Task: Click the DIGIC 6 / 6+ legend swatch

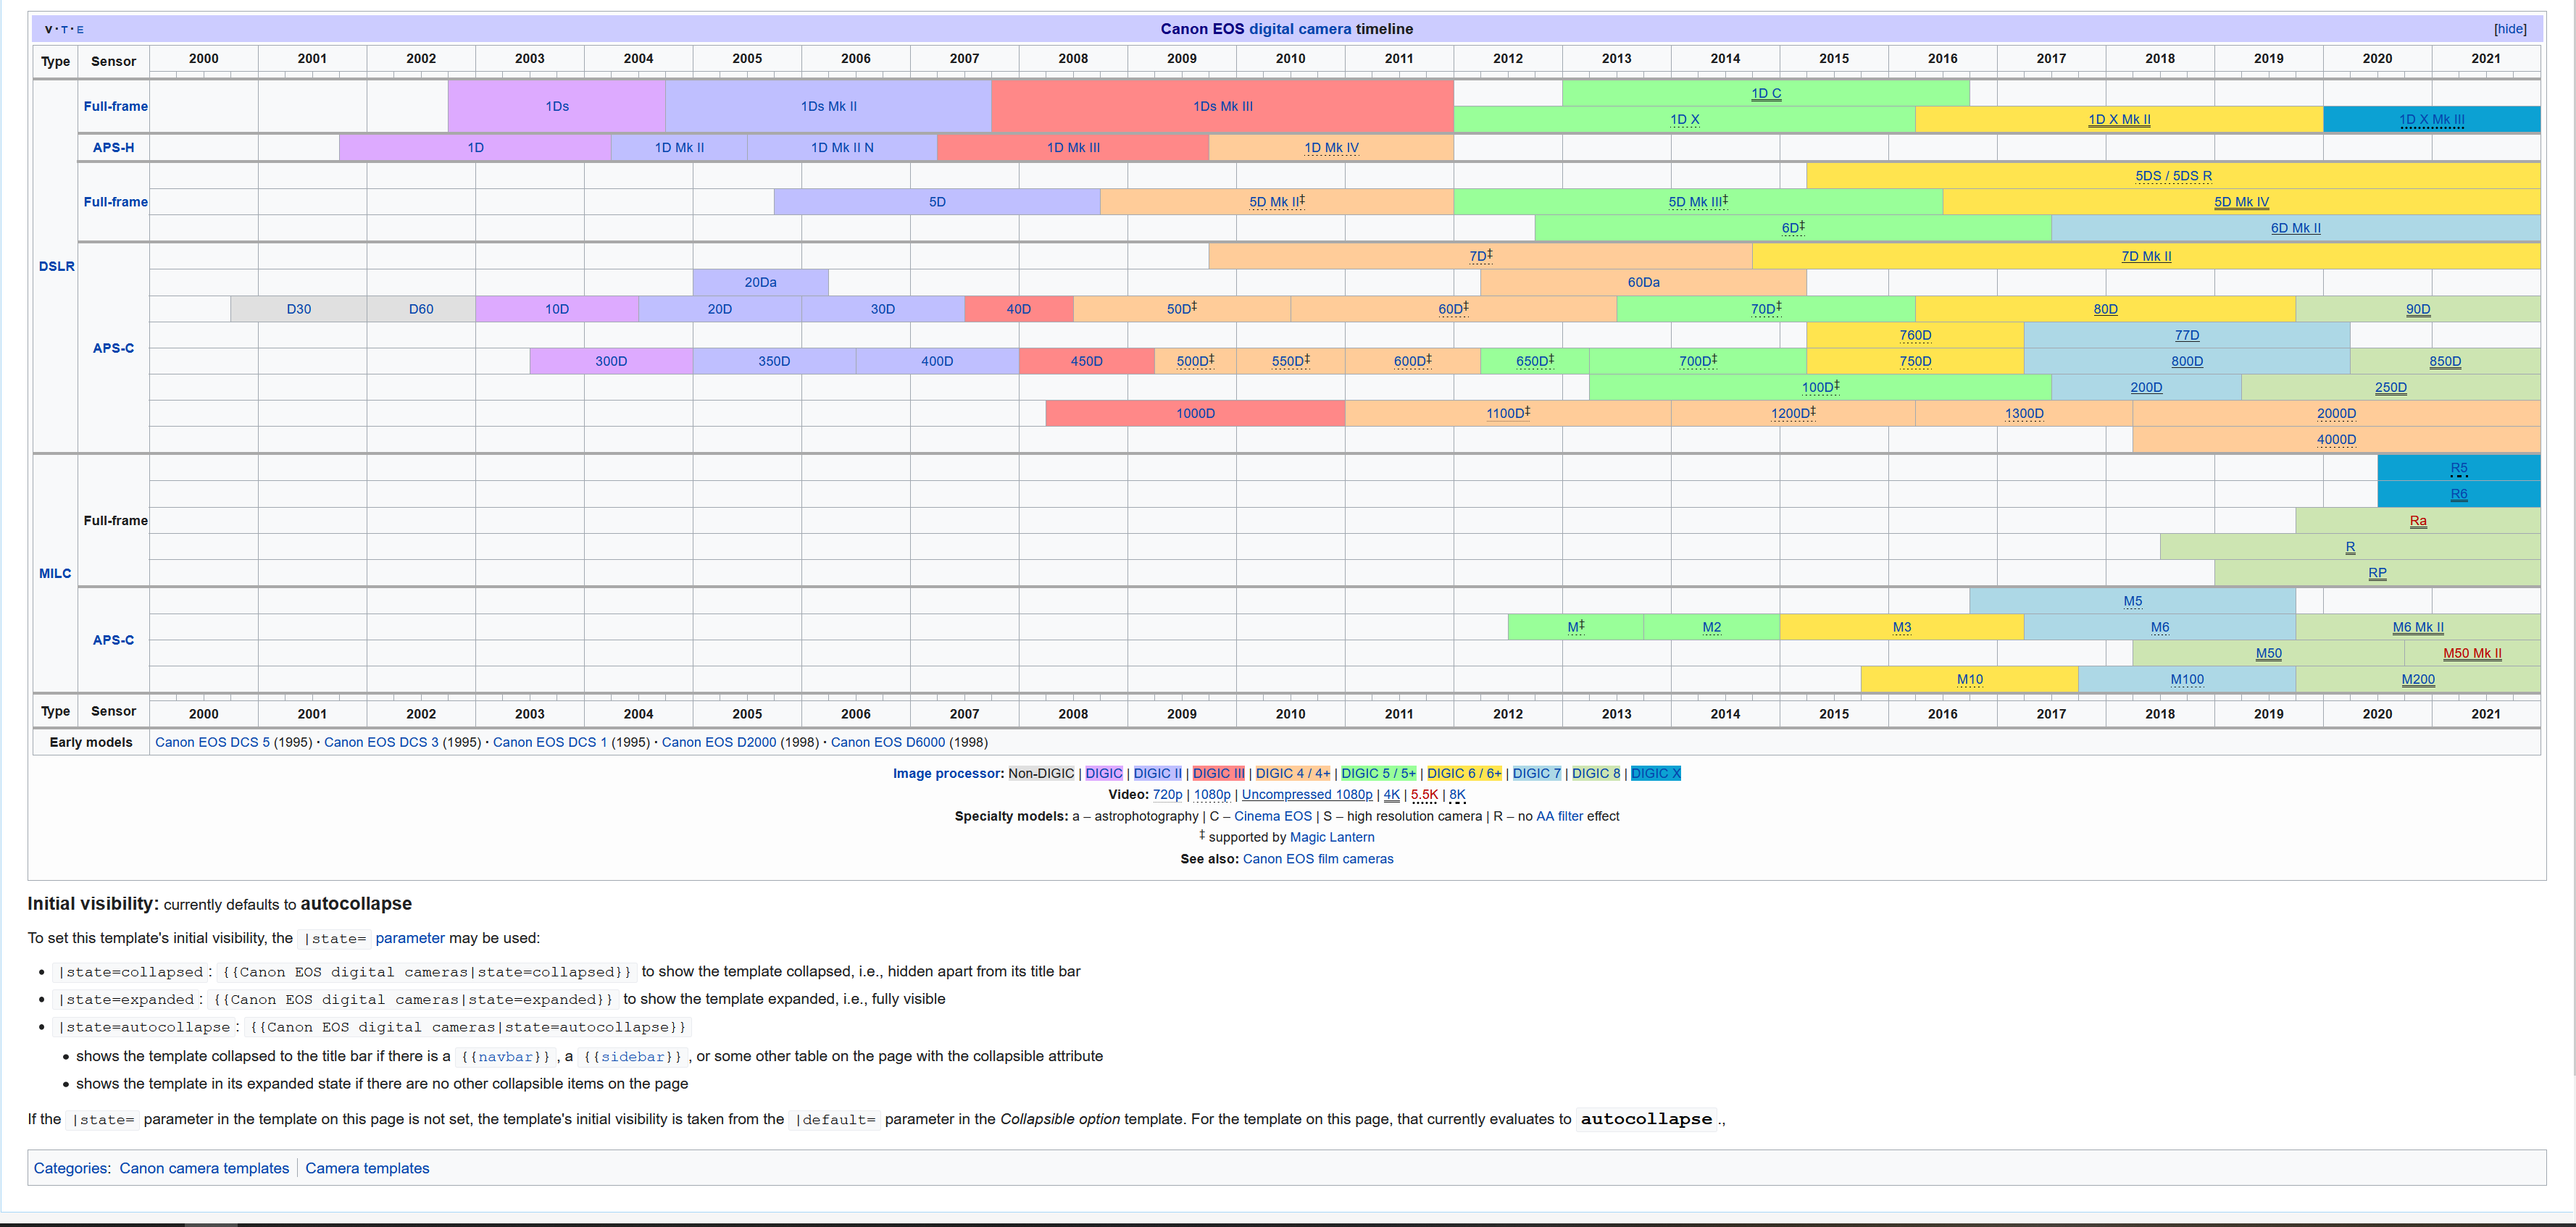Action: pos(1463,773)
